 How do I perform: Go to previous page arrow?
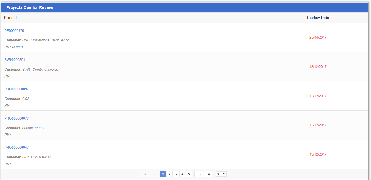pyautogui.click(x=153, y=174)
